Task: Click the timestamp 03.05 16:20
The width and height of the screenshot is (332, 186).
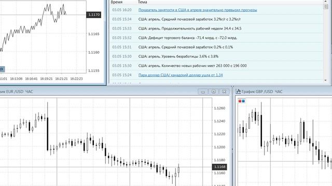Action: [122, 10]
